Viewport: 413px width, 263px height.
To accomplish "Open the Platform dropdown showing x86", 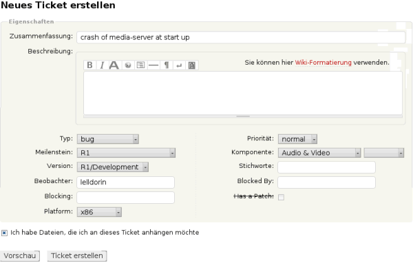I will coord(99,212).
